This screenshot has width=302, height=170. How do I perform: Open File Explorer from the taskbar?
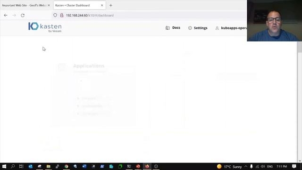(48, 166)
